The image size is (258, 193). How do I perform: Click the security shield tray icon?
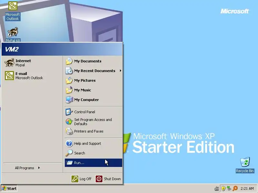(x=223, y=188)
